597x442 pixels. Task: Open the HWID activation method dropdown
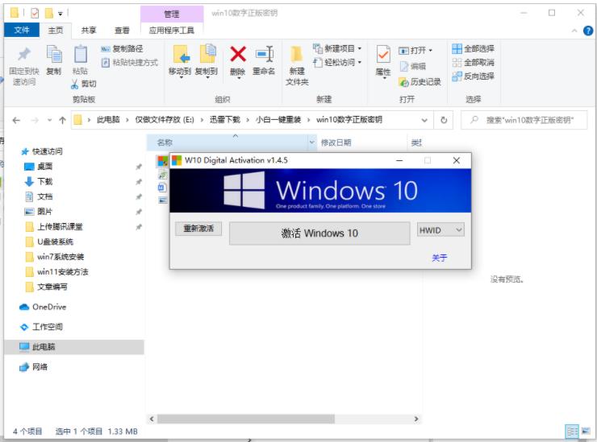440,230
